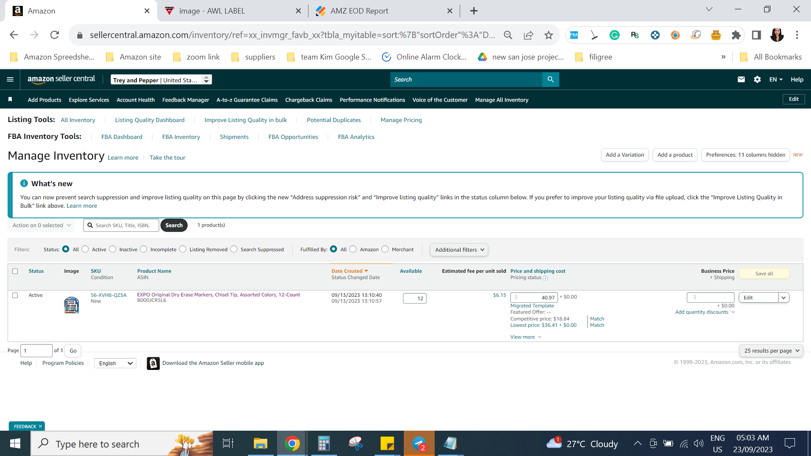Select Fulfilled By Amazon radio button
The image size is (811, 456).
[x=353, y=249]
